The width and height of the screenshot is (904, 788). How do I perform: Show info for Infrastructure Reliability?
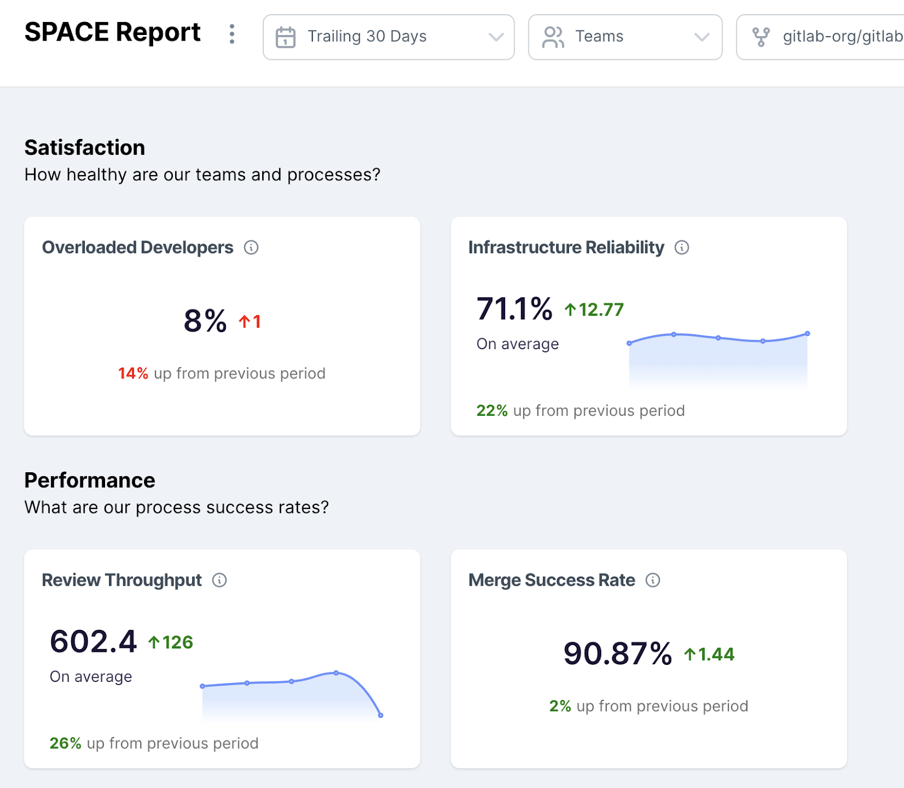(x=682, y=247)
